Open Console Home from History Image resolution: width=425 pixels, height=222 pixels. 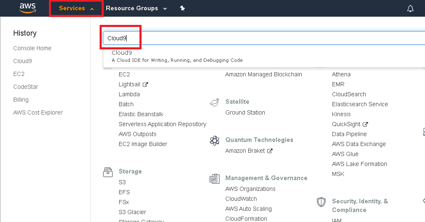pyautogui.click(x=32, y=48)
